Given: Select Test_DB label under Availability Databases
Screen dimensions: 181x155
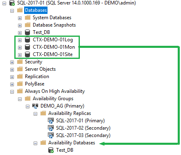Looking at the screenshot, I should 65,150.
